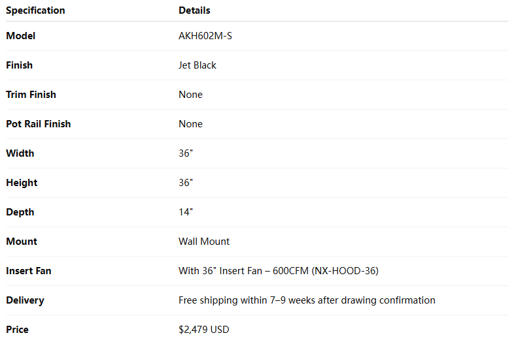Click the Price row label
This screenshot has height=346, width=514.
pos(17,330)
